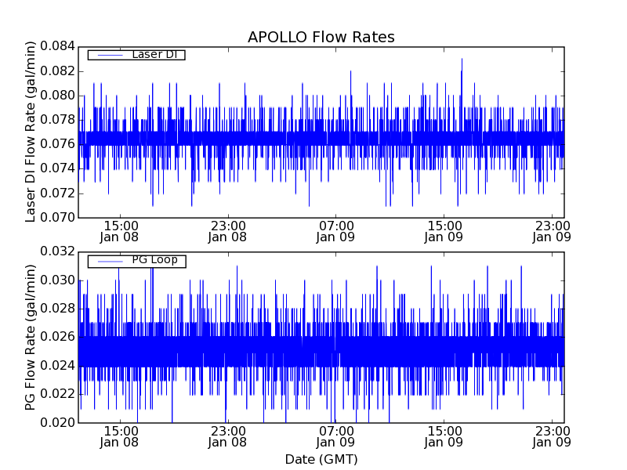Click the 0.030 tick label on bottom plot
This screenshot has width=627, height=470.
pos(57,280)
